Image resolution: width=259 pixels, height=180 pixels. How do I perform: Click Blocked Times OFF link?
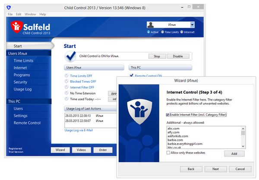pyautogui.click(x=83, y=82)
